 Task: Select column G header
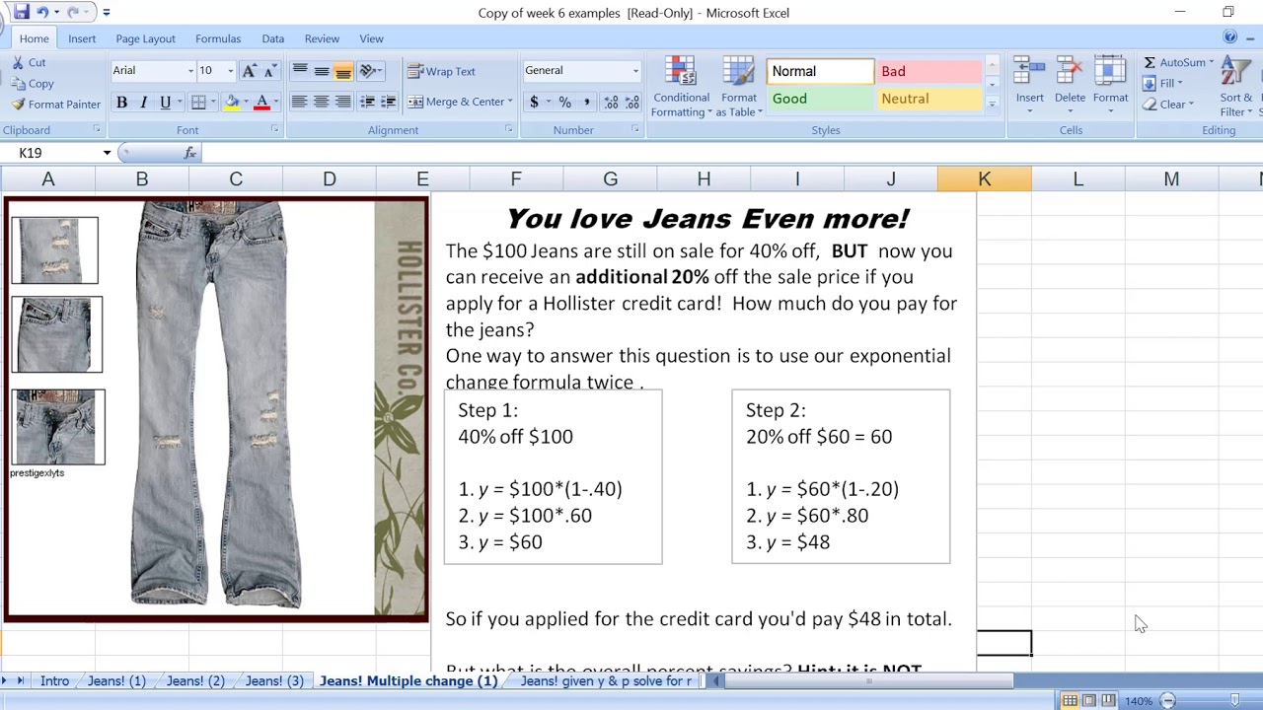(x=610, y=179)
